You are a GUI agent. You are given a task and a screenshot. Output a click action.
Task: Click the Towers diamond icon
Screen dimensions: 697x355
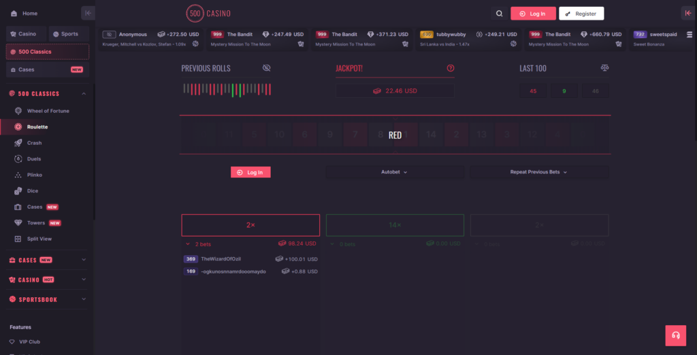[x=18, y=223]
